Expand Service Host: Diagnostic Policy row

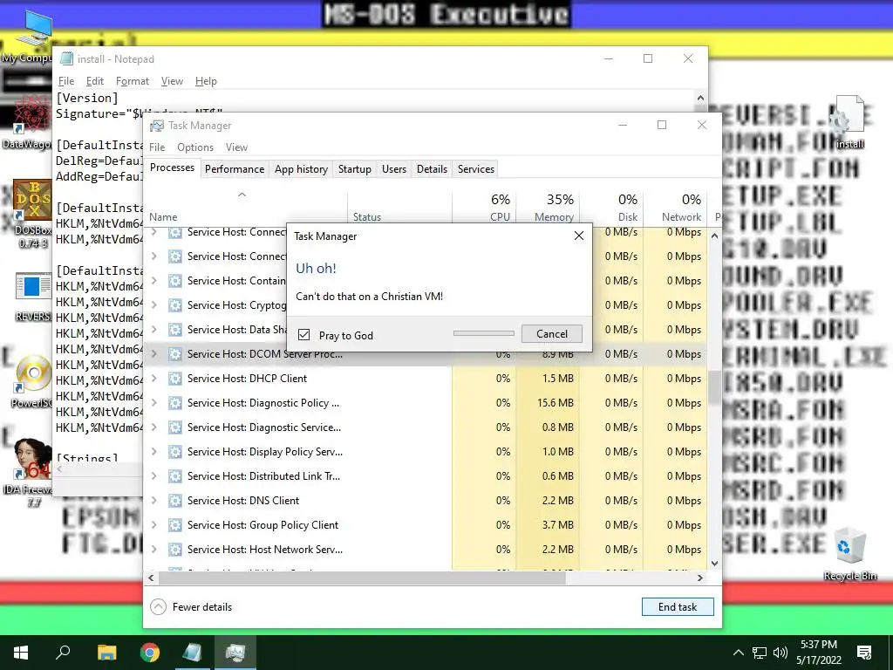click(x=153, y=403)
